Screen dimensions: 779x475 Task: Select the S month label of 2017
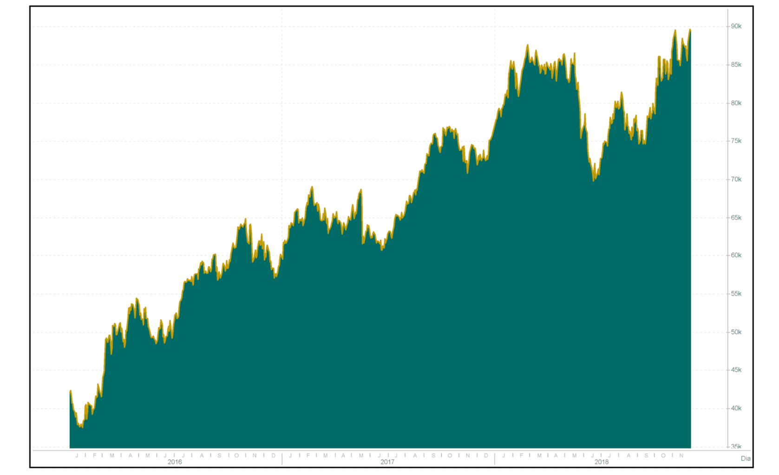tap(433, 456)
